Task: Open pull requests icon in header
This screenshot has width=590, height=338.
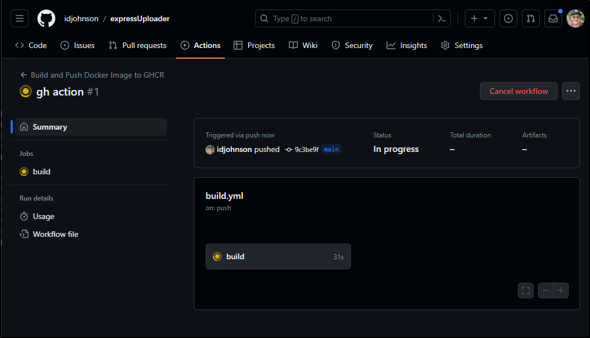Action: pos(531,18)
